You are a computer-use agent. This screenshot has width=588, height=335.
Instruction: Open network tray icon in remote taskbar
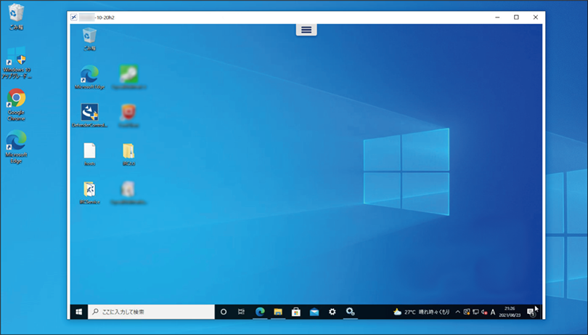(475, 312)
